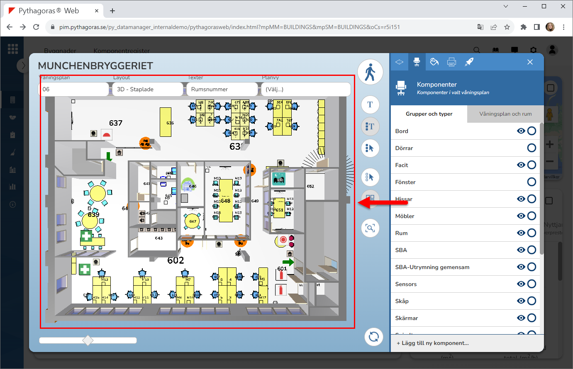
Task: Click the refresh view circular arrows icon
Action: tap(373, 337)
